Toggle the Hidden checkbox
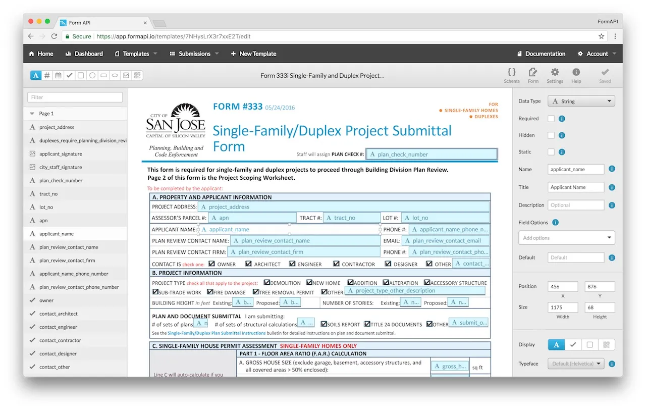 [x=551, y=135]
